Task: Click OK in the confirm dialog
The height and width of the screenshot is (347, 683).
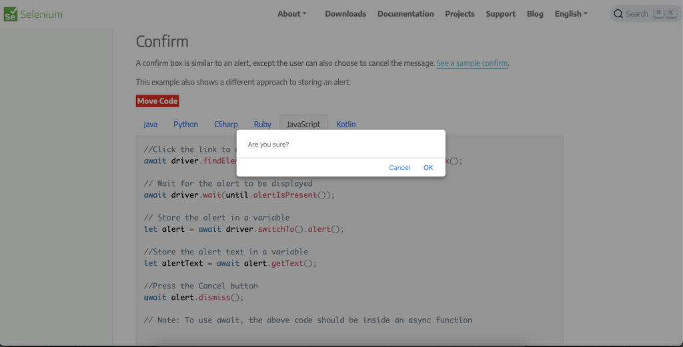Action: (x=428, y=167)
